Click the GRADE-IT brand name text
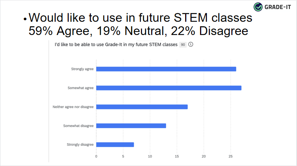 coord(279,6)
